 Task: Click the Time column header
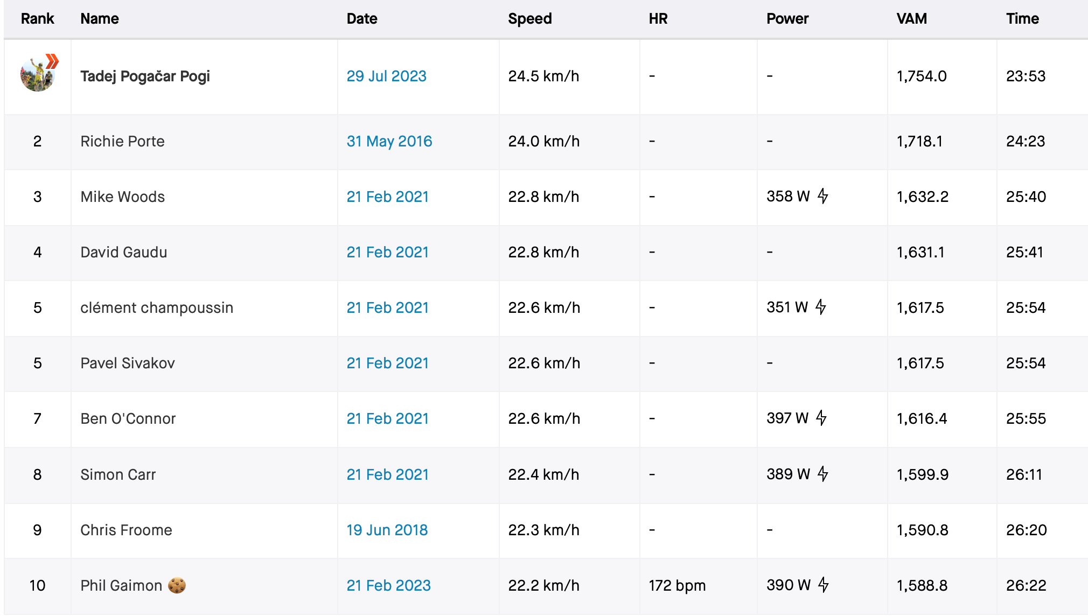1022,19
